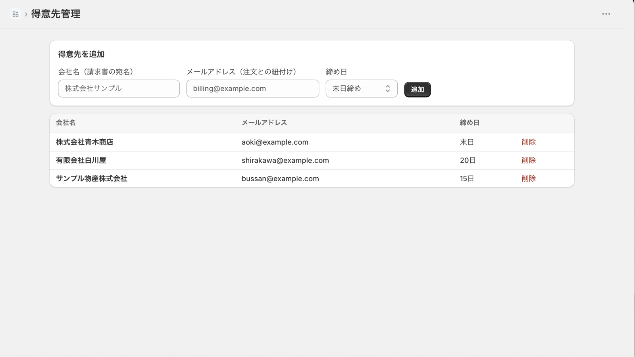635x357 pixels.
Task: Select company name 有限会社白川屋
Action: pyautogui.click(x=81, y=160)
